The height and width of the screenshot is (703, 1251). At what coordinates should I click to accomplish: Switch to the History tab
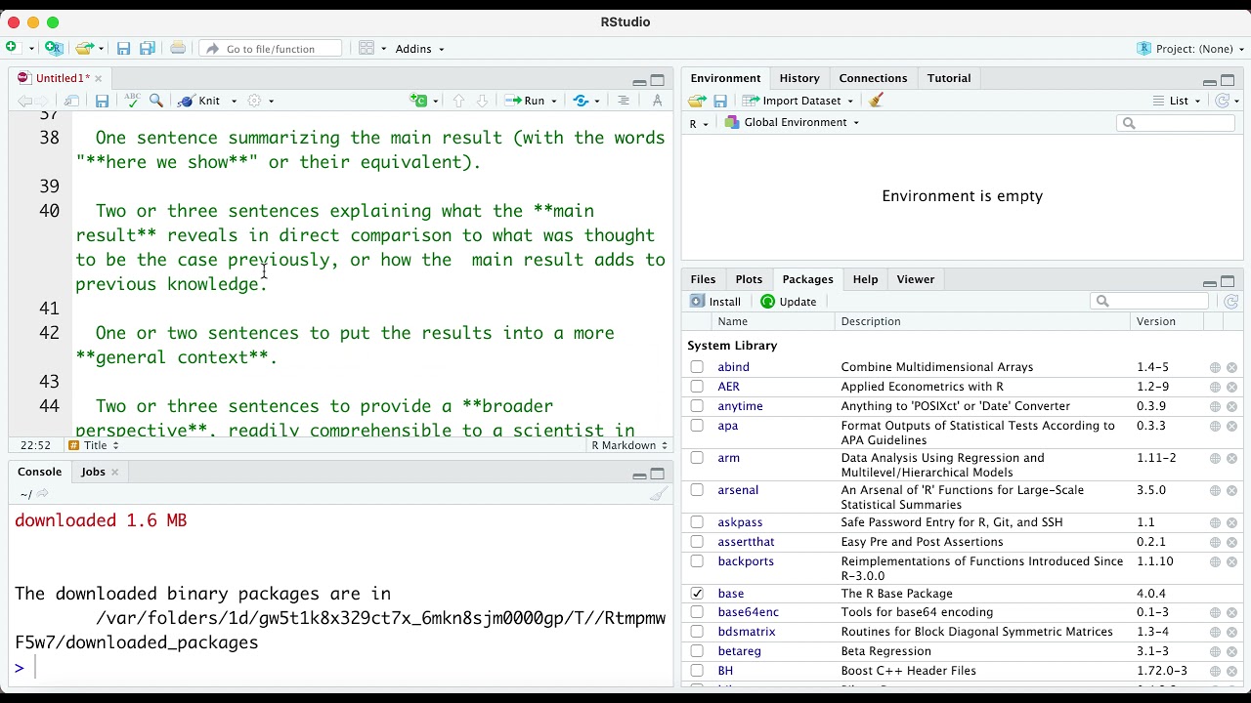click(x=799, y=78)
